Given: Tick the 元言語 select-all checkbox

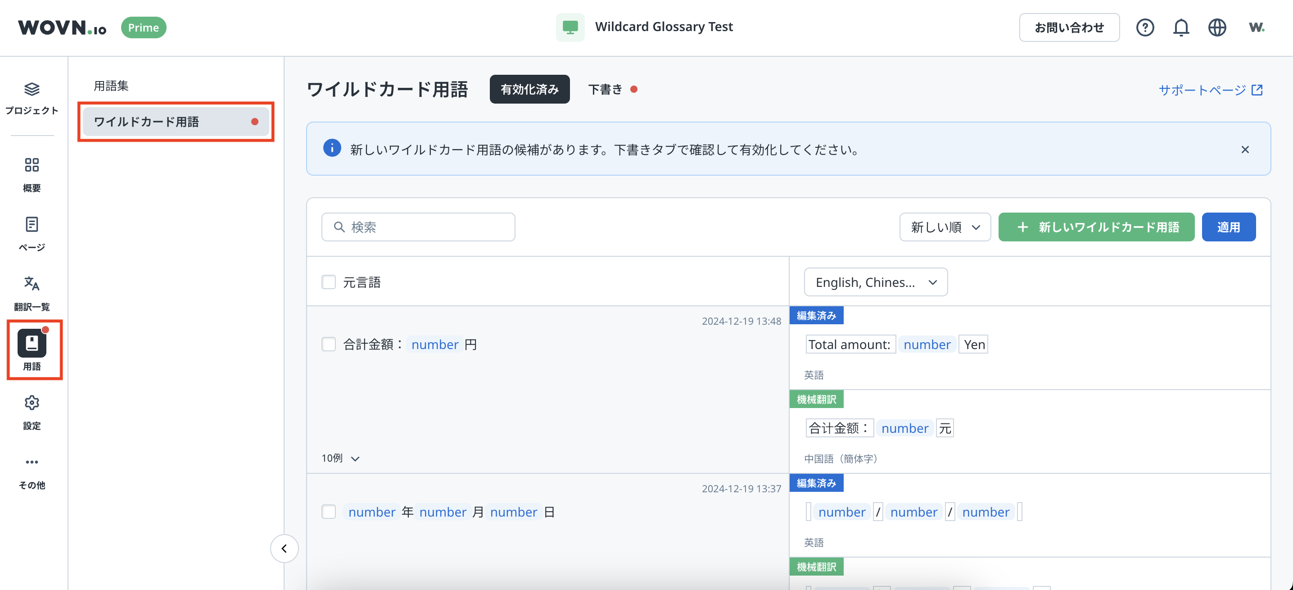Looking at the screenshot, I should click(x=329, y=282).
